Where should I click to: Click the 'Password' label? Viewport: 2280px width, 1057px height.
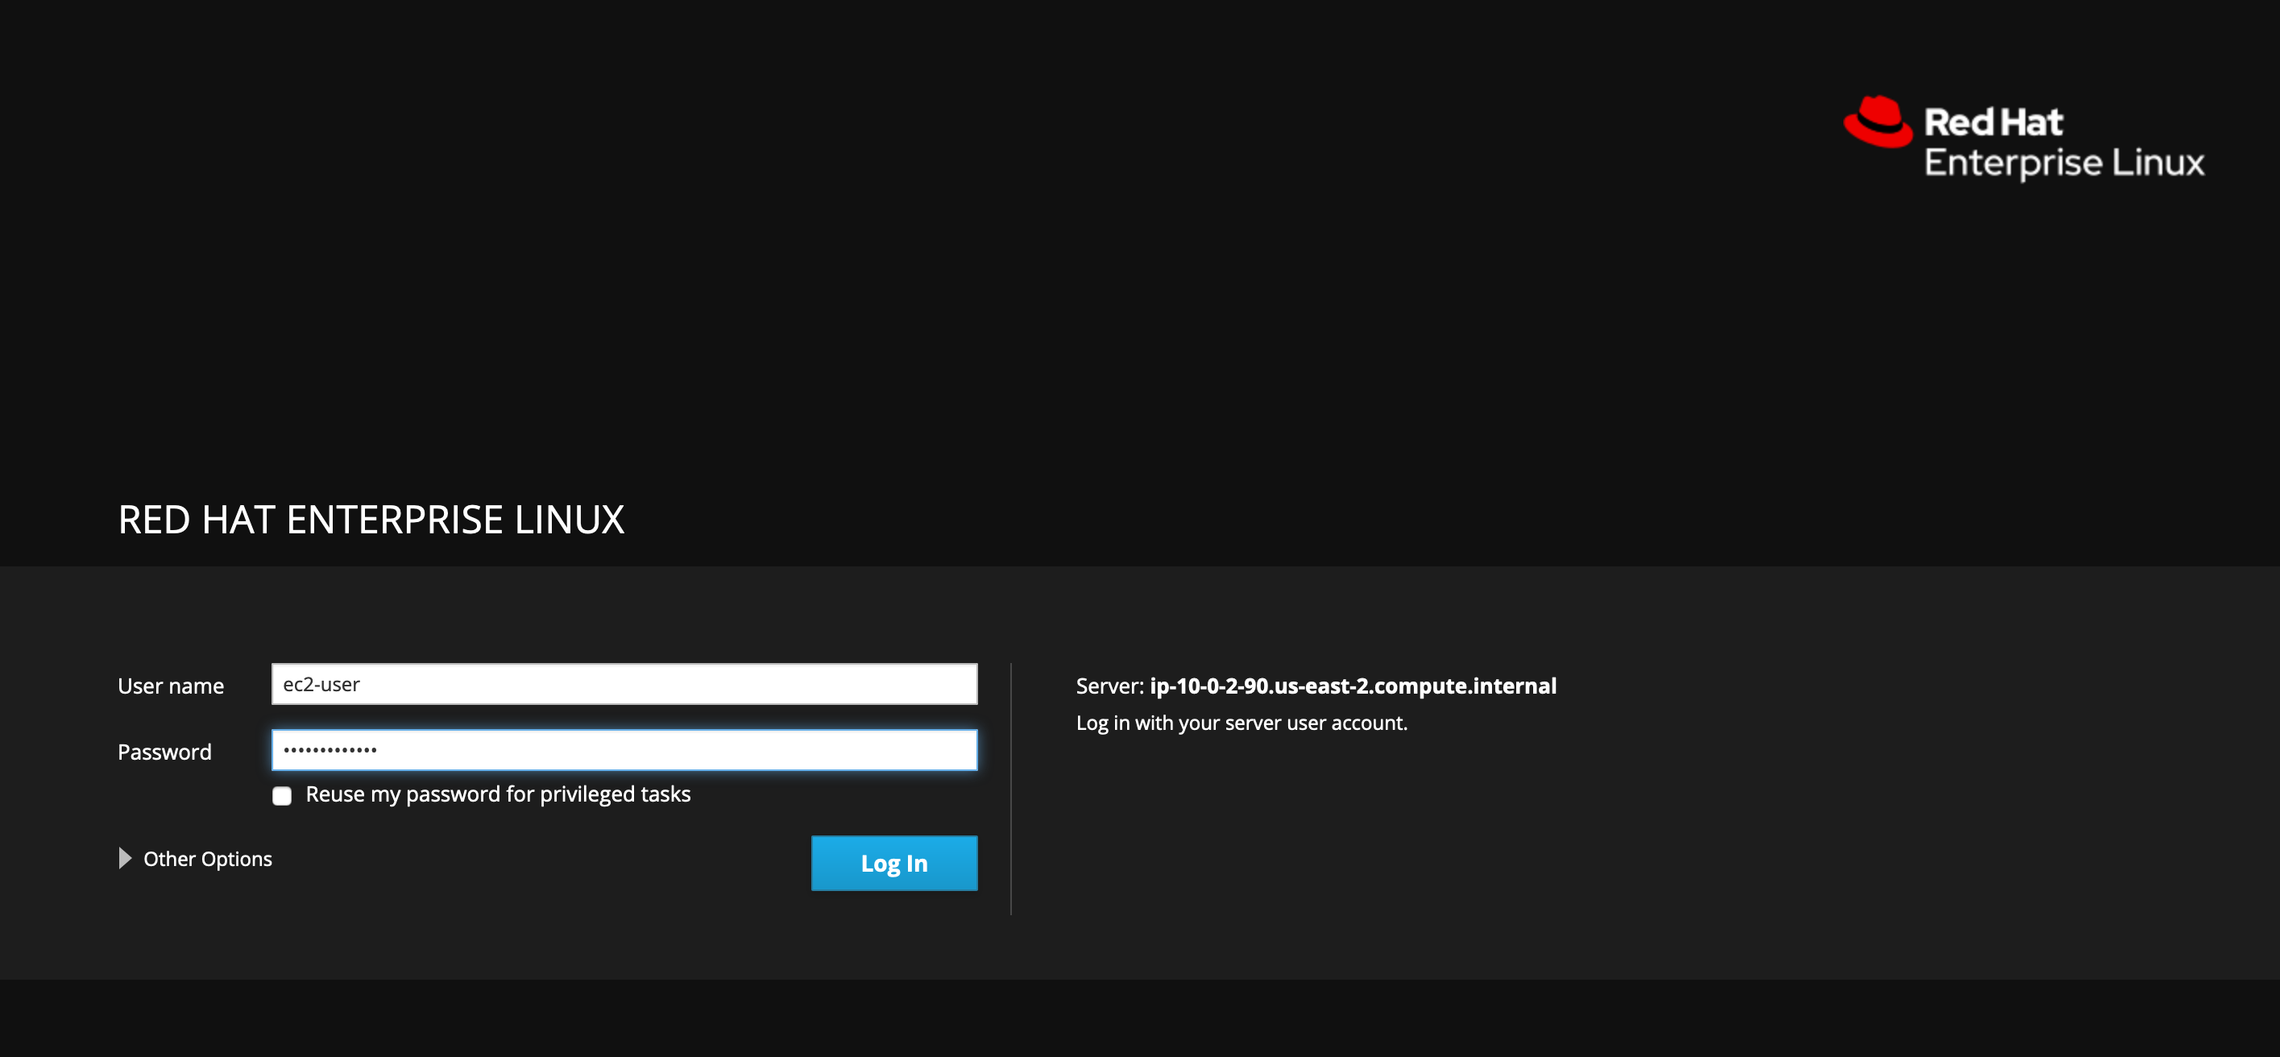click(164, 752)
